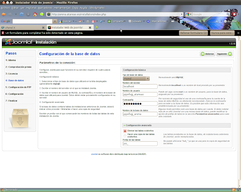Click into the Contraseña field
The height and width of the screenshot is (192, 241).
[140, 104]
